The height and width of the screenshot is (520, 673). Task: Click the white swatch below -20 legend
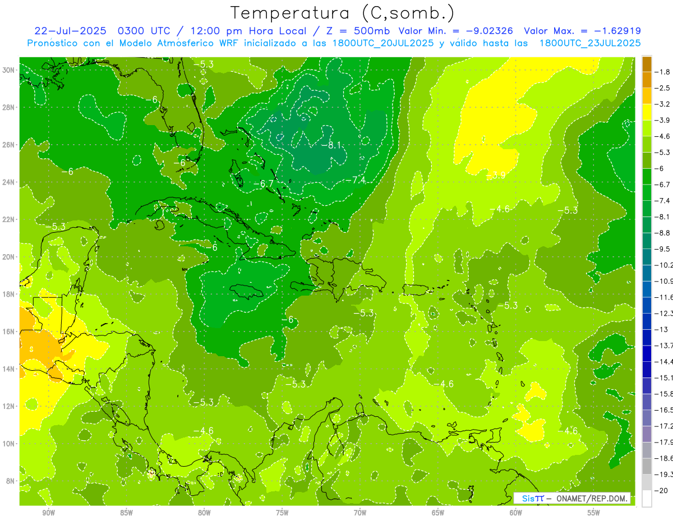(647, 499)
